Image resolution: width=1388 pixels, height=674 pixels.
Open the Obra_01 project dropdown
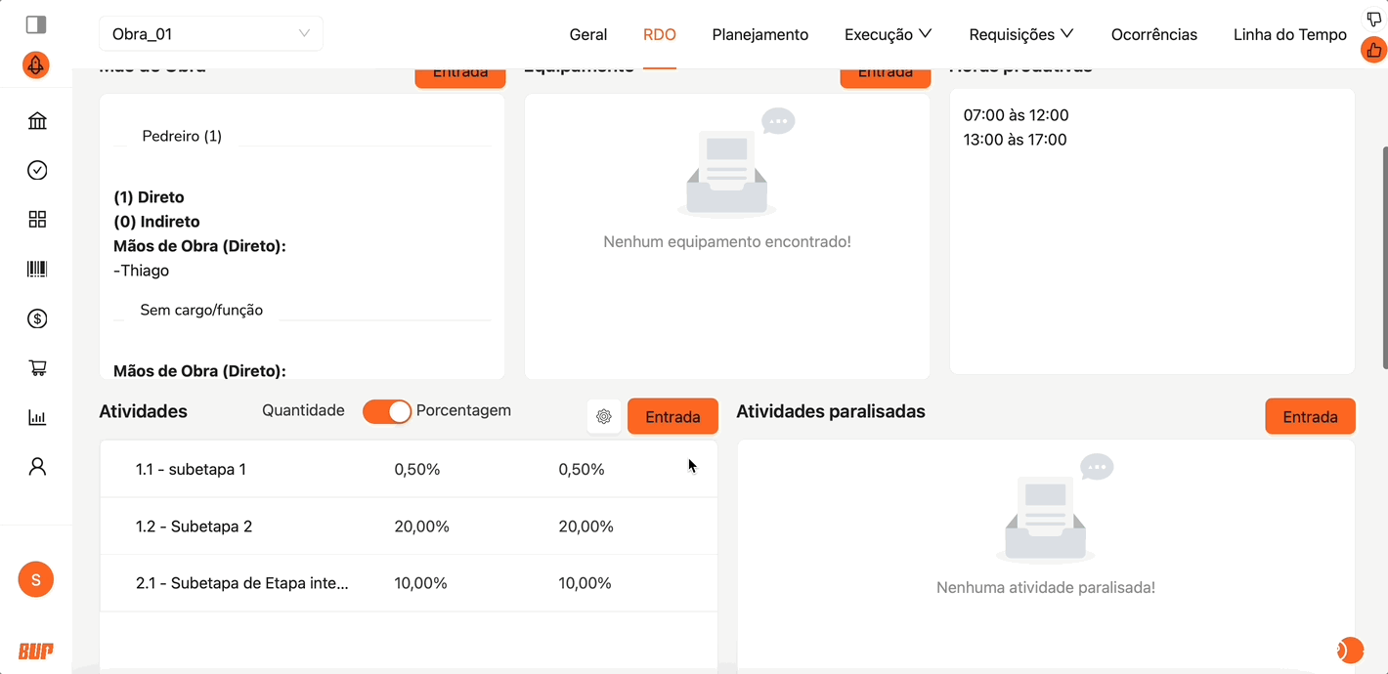210,34
